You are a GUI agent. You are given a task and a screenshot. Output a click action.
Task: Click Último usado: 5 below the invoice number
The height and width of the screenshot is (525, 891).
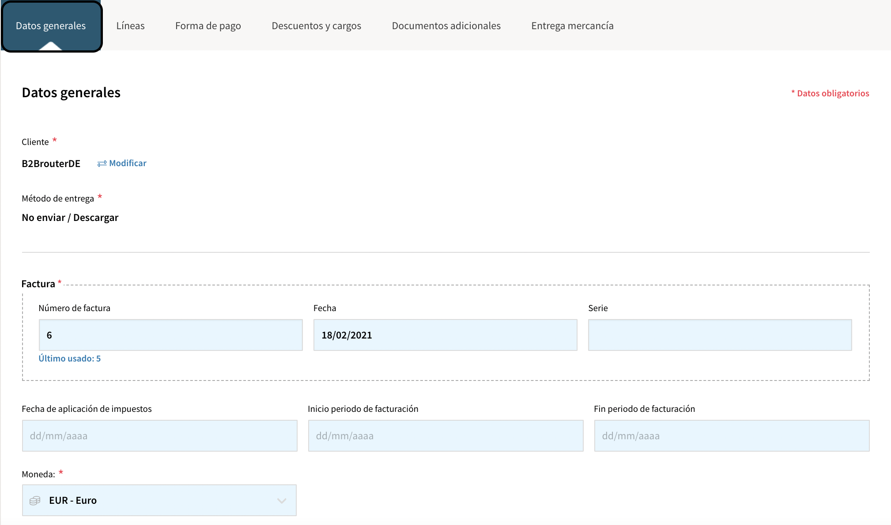[70, 358]
